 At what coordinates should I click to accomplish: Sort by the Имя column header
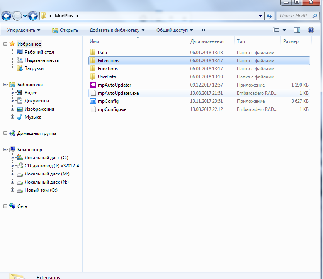94,41
